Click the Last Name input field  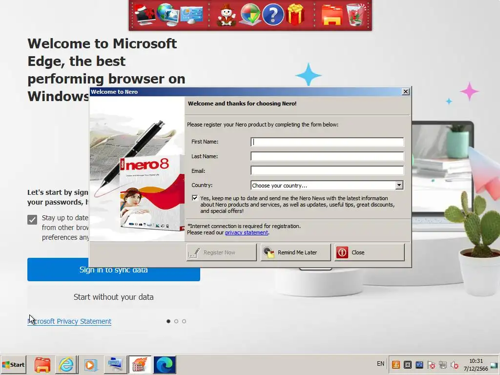(327, 156)
